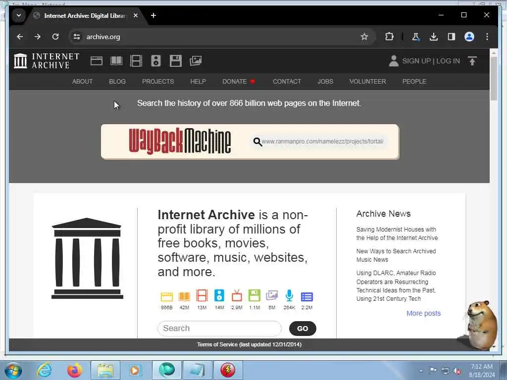Toggle the Chrome side panel icon
This screenshot has height=380, width=507.
[452, 37]
